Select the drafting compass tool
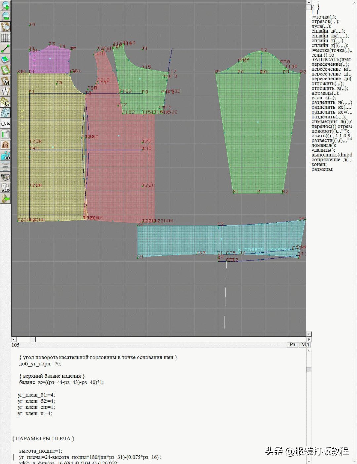Image resolution: width=357 pixels, height=464 pixels. pyautogui.click(x=6, y=91)
